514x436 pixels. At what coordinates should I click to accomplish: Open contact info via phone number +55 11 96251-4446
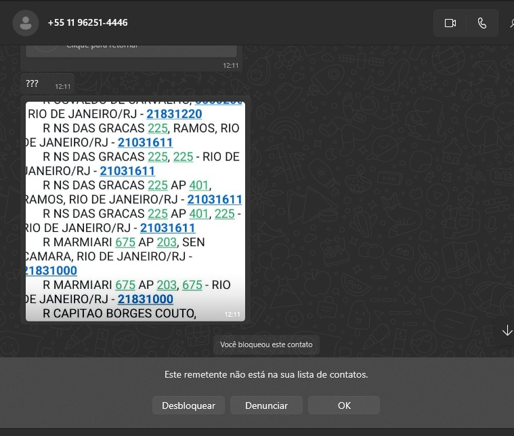pyautogui.click(x=87, y=23)
